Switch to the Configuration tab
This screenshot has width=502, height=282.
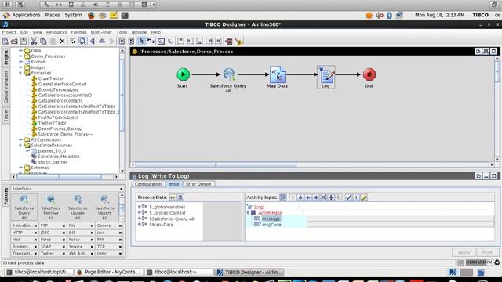click(148, 184)
